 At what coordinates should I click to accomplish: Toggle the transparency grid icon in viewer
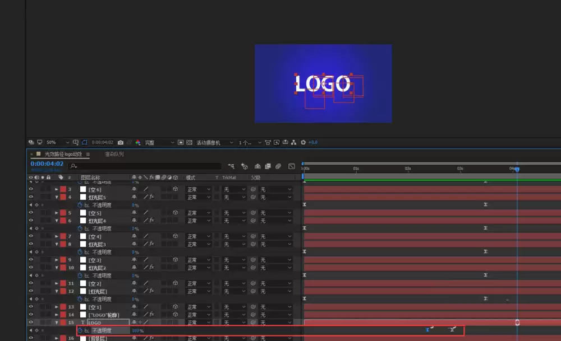(x=189, y=142)
